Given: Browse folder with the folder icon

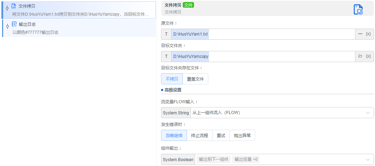Looking at the screenshot, I should (360, 56).
